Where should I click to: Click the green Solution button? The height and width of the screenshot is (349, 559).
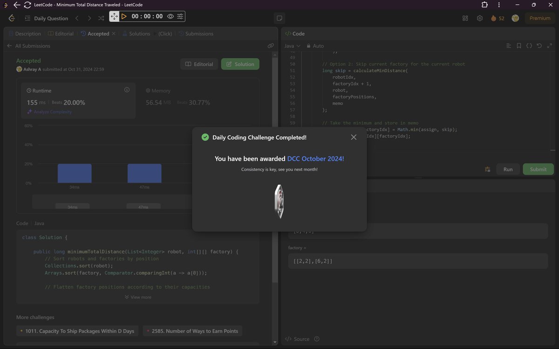tap(240, 64)
